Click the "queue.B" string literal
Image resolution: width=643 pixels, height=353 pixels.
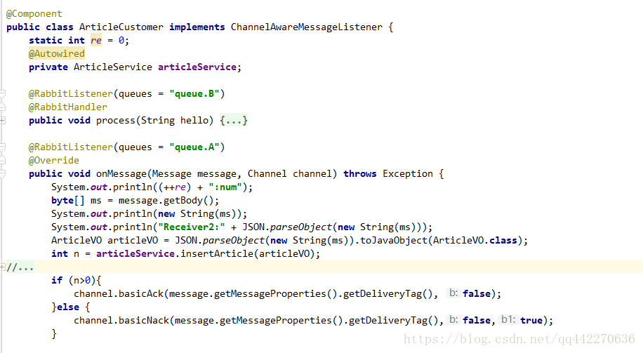click(194, 93)
